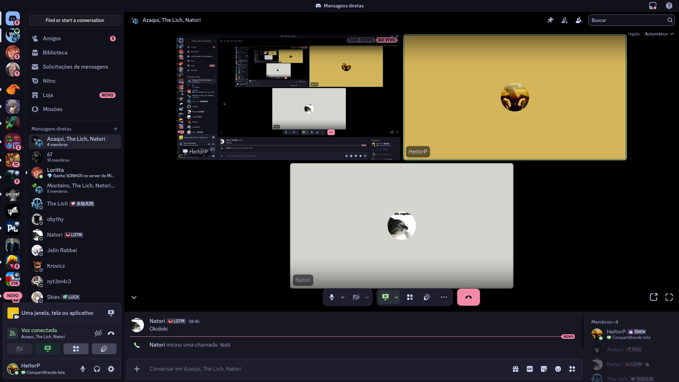679x382 pixels.
Task: Turn on the camera in the call controls
Action: pos(356,297)
